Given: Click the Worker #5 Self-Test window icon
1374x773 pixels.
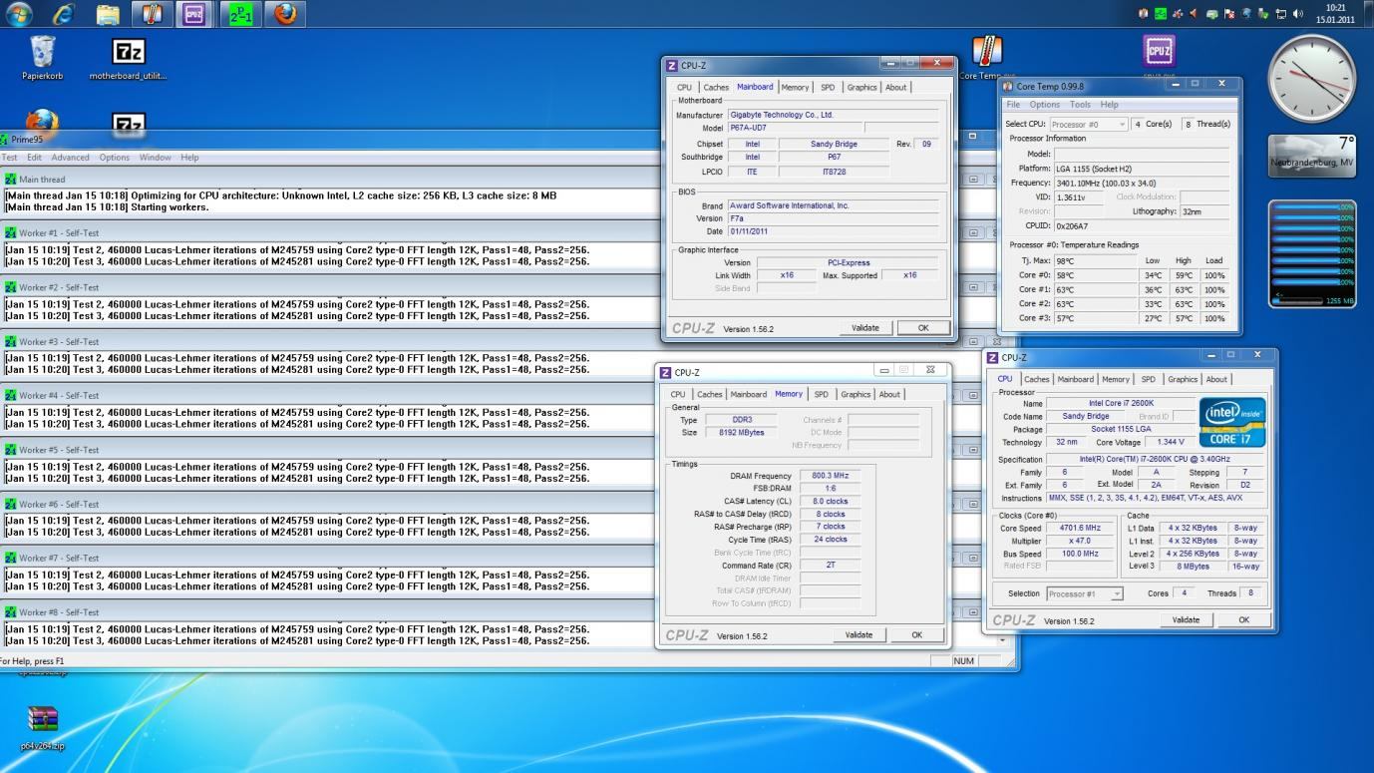Looking at the screenshot, I should [x=11, y=450].
